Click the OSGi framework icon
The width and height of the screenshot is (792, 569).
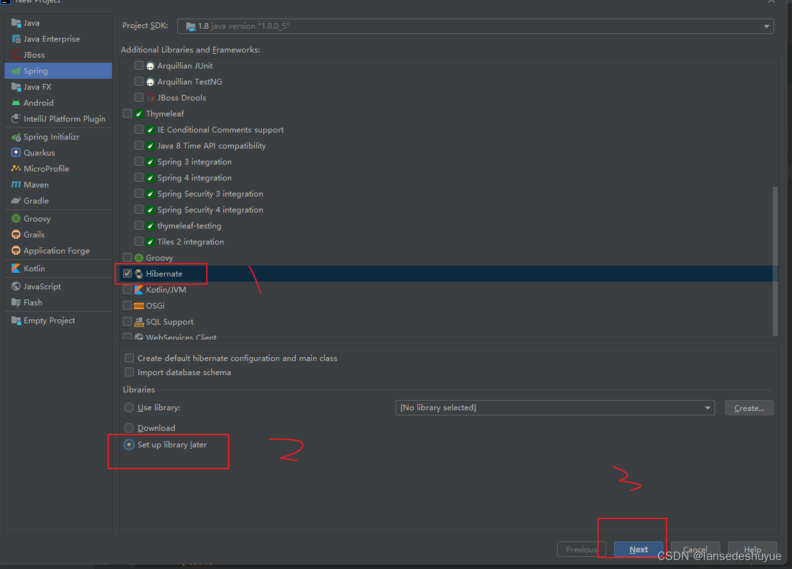(139, 306)
